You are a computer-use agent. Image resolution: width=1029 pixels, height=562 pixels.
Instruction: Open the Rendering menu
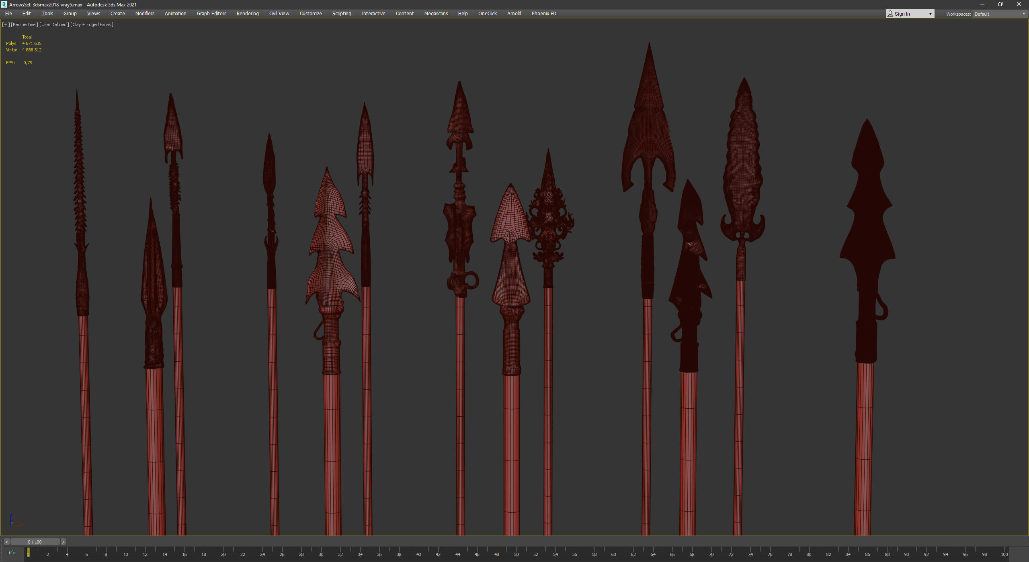coord(248,14)
